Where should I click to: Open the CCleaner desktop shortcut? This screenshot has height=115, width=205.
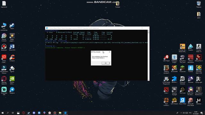12,58
